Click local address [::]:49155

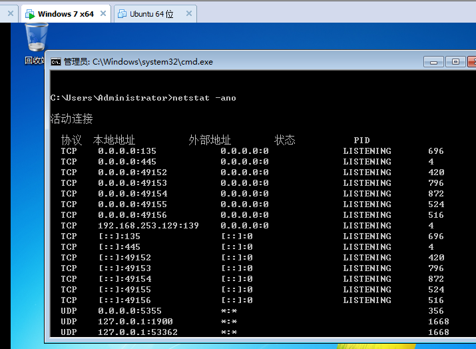pos(124,290)
